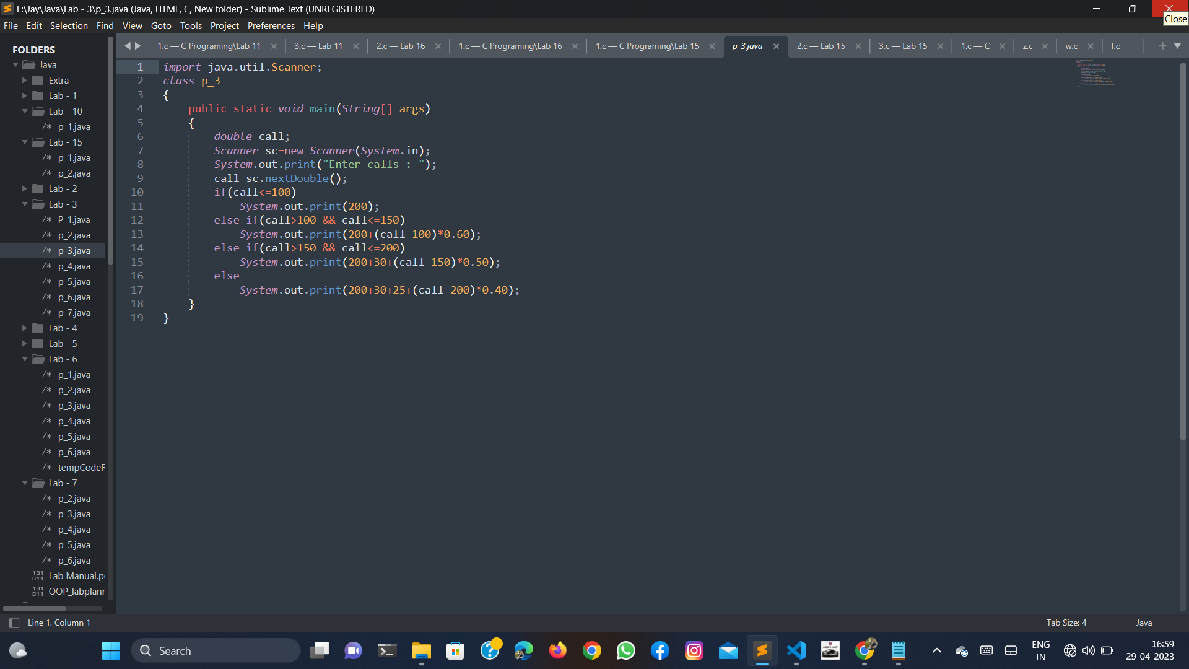Viewport: 1189px width, 669px height.
Task: Open the Tools menu
Action: [191, 26]
